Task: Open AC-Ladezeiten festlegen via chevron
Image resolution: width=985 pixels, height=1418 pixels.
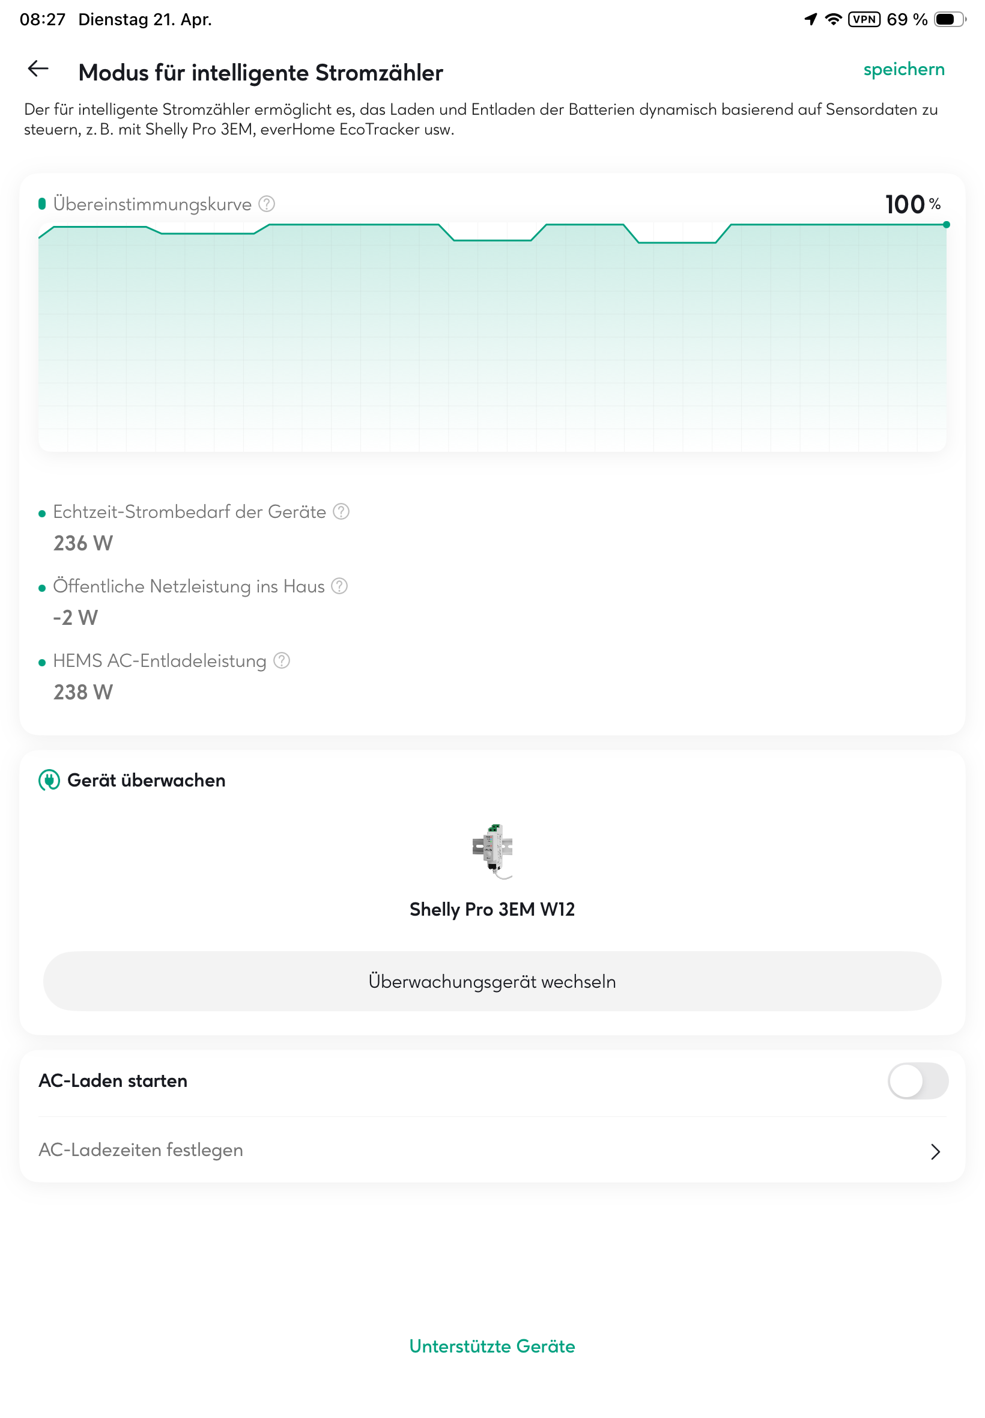Action: (x=935, y=1151)
